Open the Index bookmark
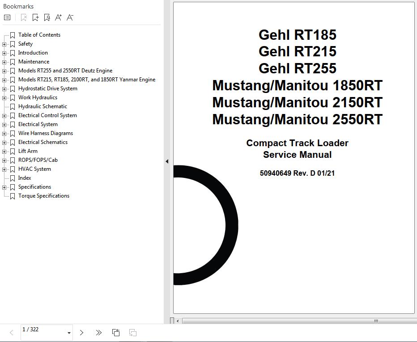The image size is (417, 342). click(x=25, y=178)
